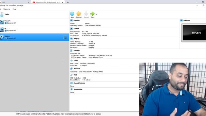Click the Network section icon
The height and width of the screenshot is (116, 206).
pyautogui.click(x=71, y=69)
